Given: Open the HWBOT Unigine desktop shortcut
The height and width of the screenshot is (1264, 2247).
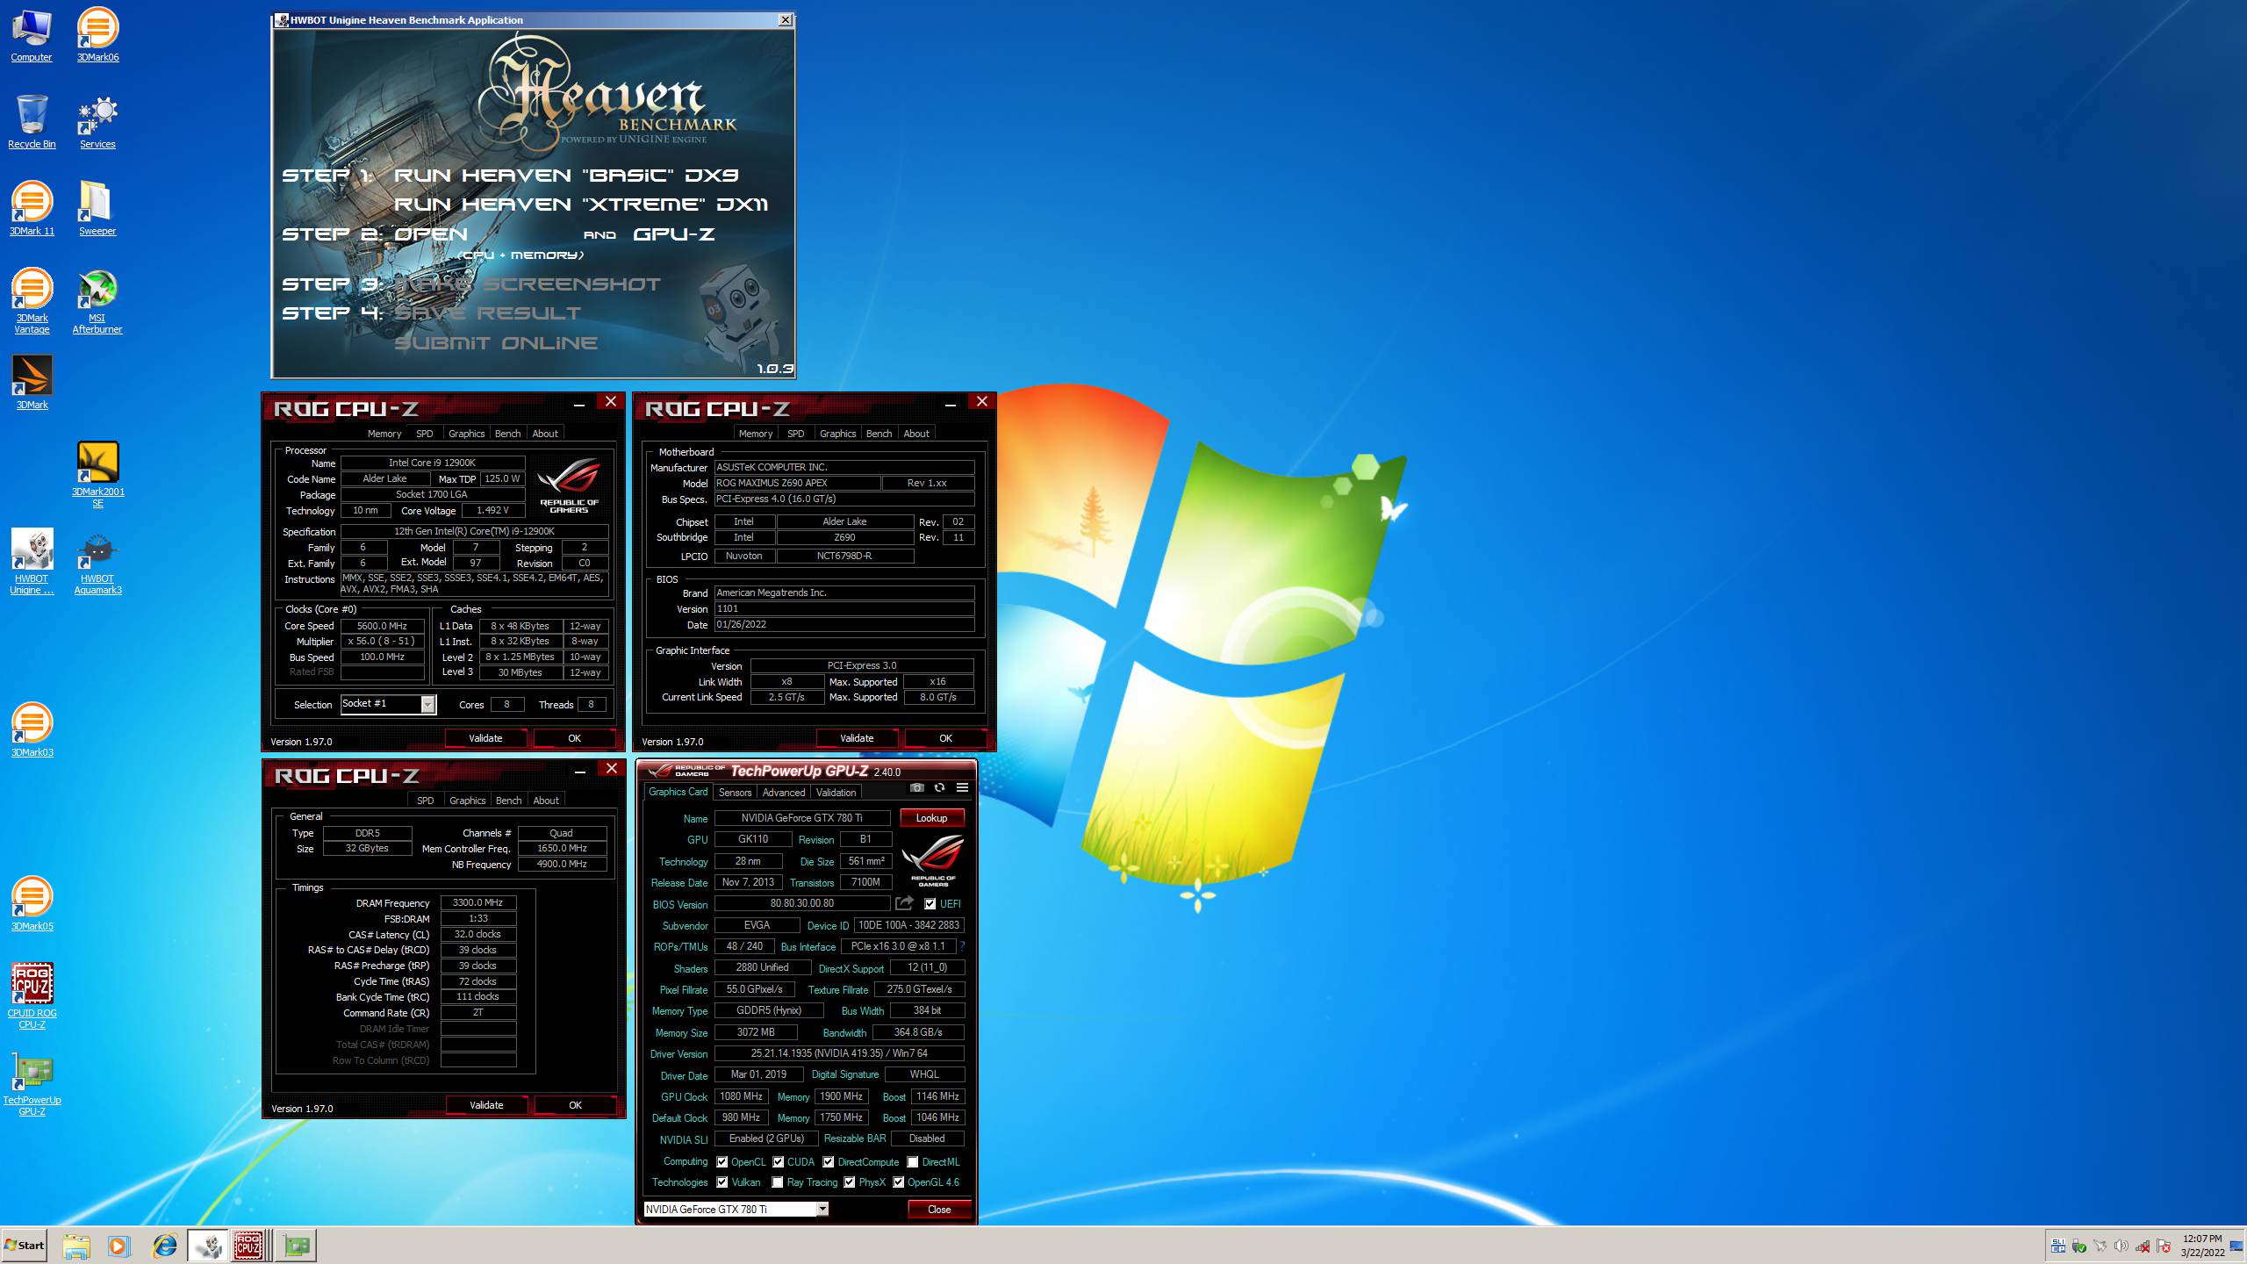Looking at the screenshot, I should pyautogui.click(x=32, y=562).
